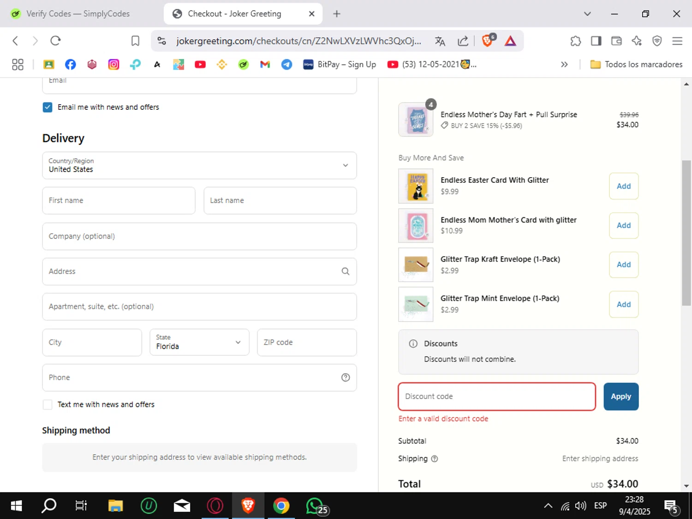Toggle the browser sidebar panel
692x519 pixels.
(596, 41)
